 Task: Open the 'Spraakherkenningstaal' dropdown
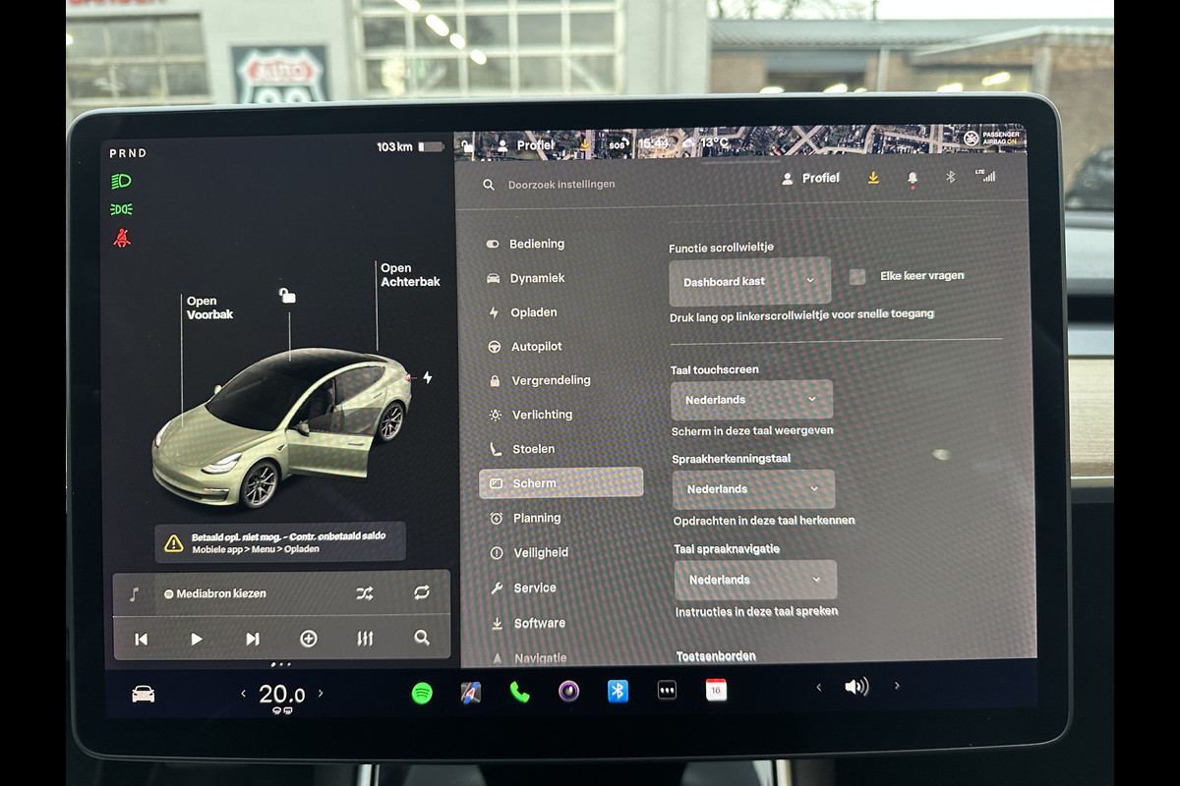tap(753, 489)
